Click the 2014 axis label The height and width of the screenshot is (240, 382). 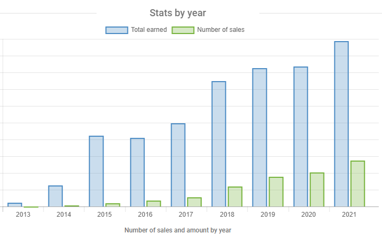[x=64, y=215]
